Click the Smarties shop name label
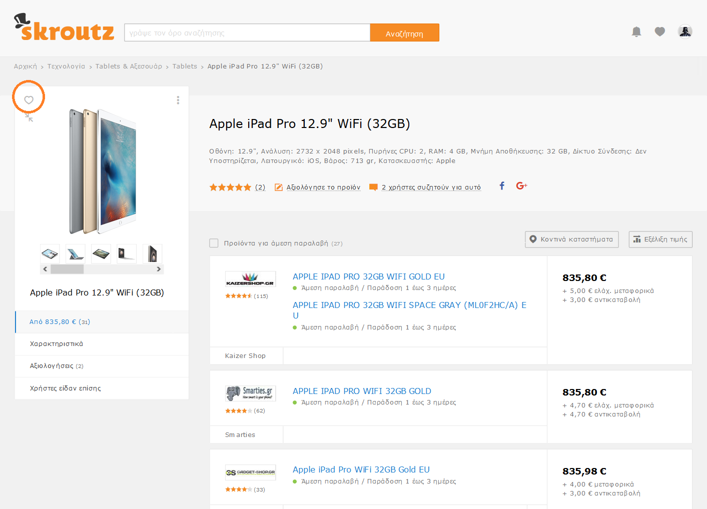707x509 pixels. pos(240,435)
